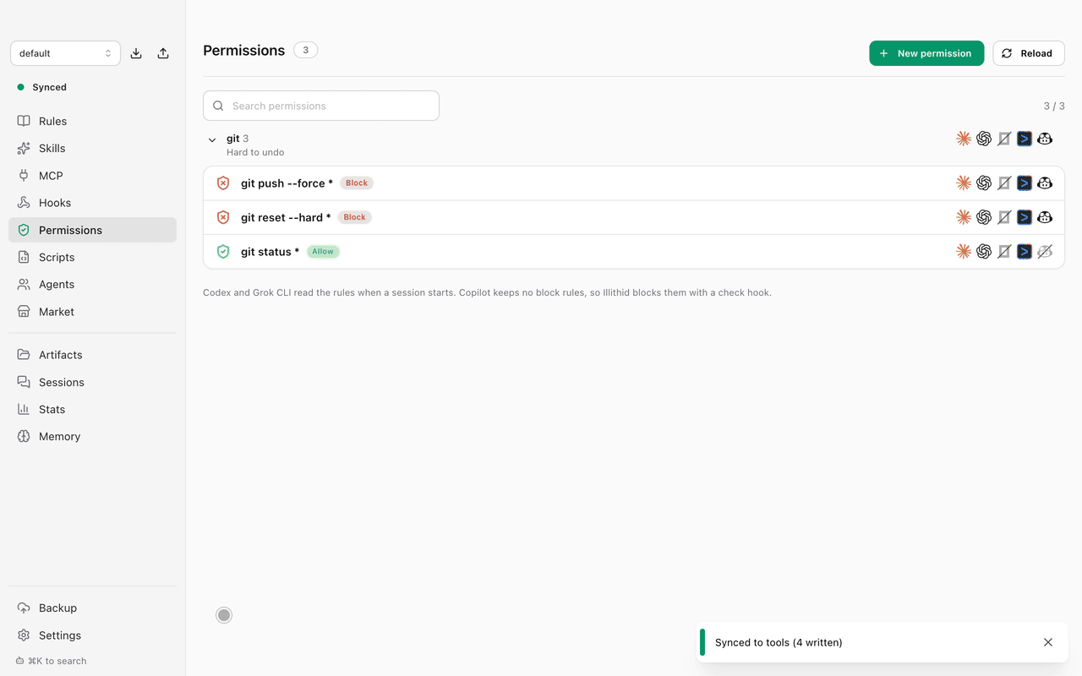Click the Grok icon in the git group header
1082x676 pixels.
coord(1004,139)
